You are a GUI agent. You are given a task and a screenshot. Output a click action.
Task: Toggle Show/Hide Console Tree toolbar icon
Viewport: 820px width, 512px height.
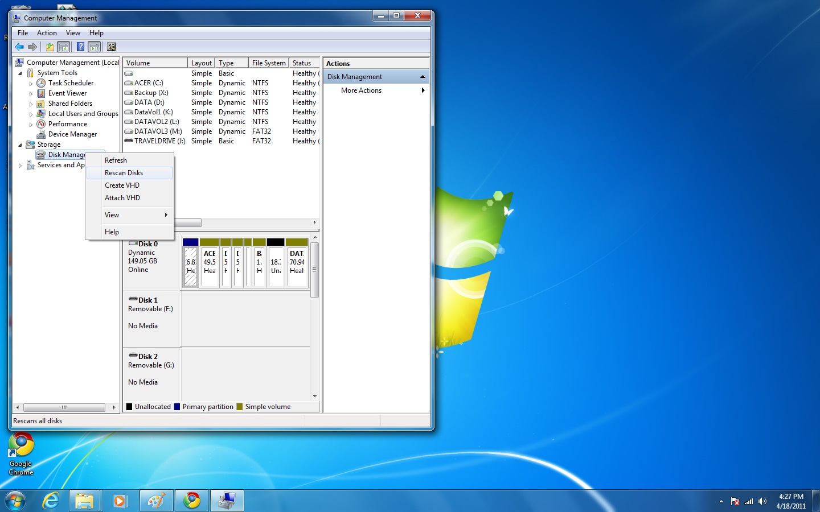pyautogui.click(x=64, y=47)
